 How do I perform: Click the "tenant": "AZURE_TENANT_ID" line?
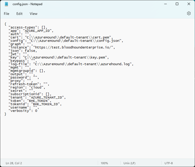point(37,98)
